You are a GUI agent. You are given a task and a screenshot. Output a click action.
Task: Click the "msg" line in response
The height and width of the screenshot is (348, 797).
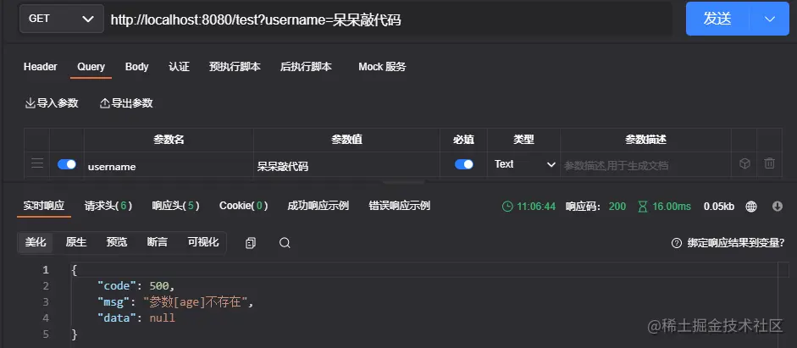(174, 301)
